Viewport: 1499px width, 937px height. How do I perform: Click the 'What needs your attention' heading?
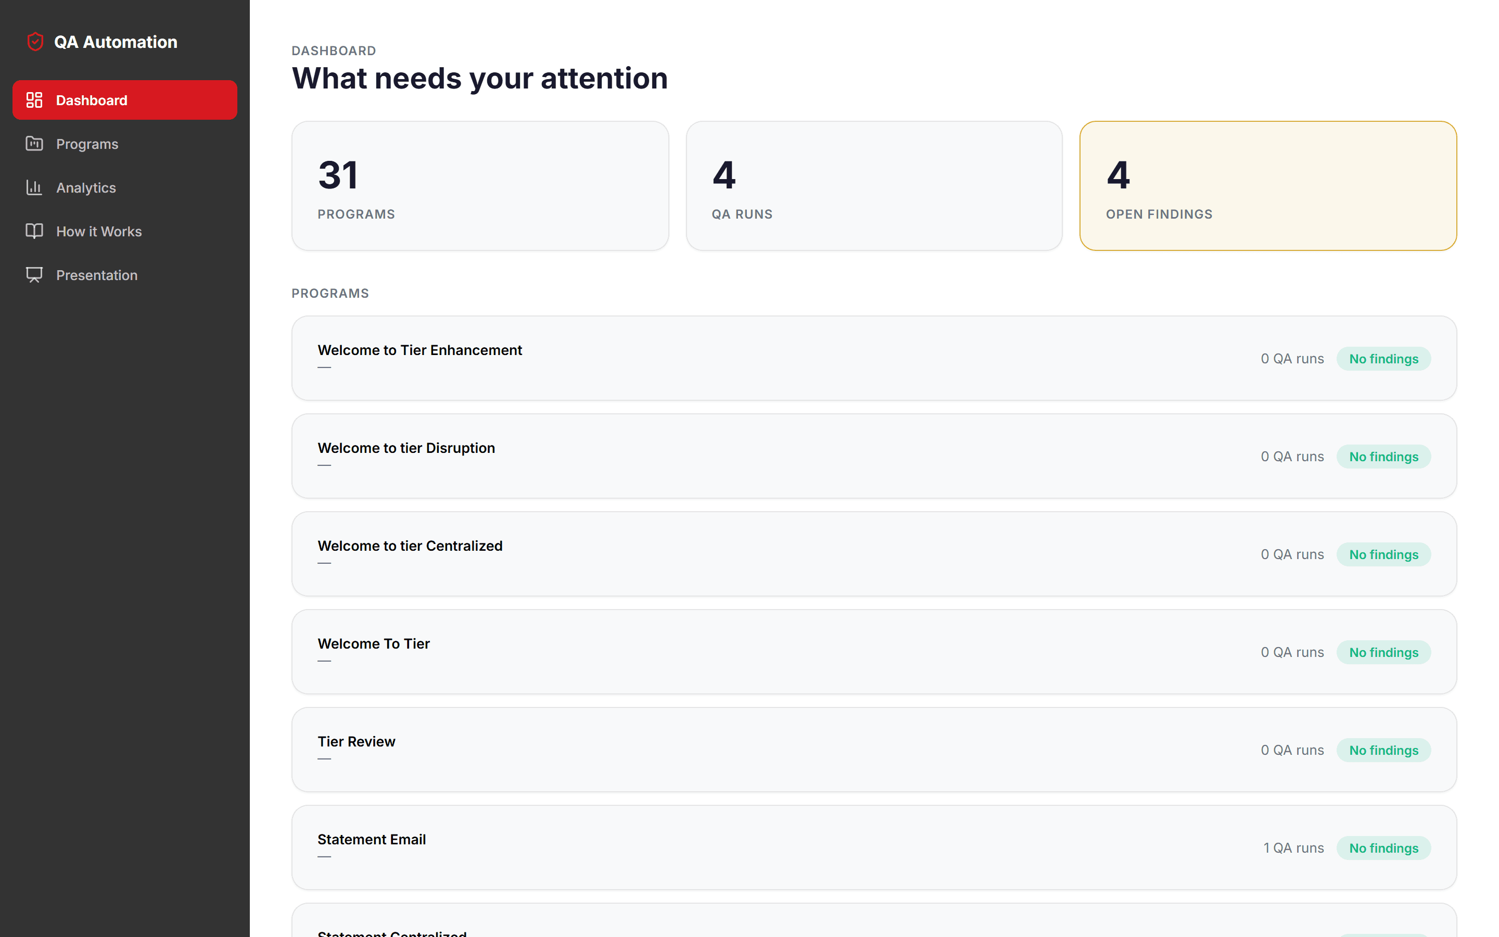[479, 79]
